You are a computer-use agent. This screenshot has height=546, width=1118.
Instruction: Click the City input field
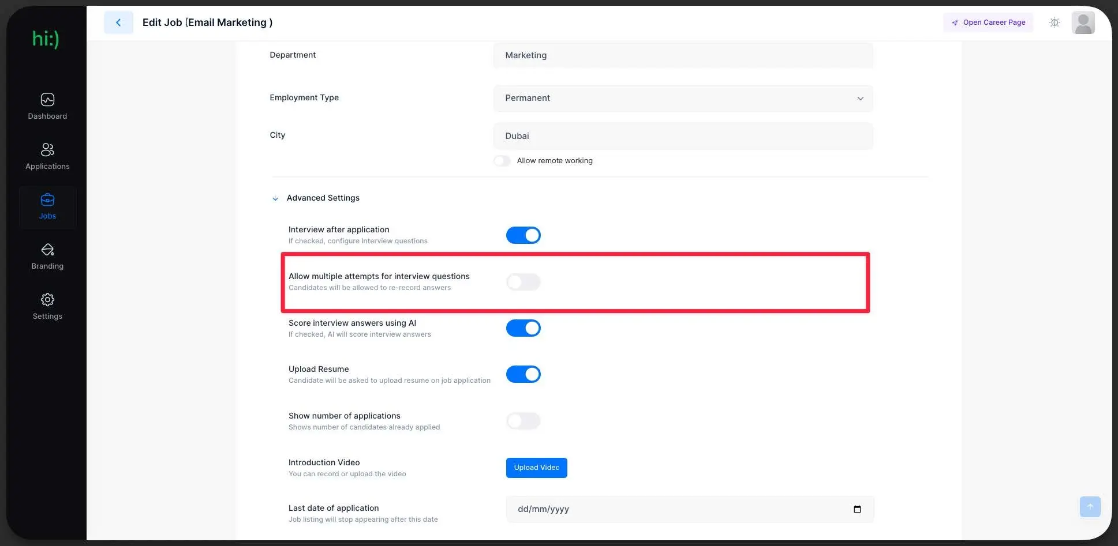tap(683, 136)
